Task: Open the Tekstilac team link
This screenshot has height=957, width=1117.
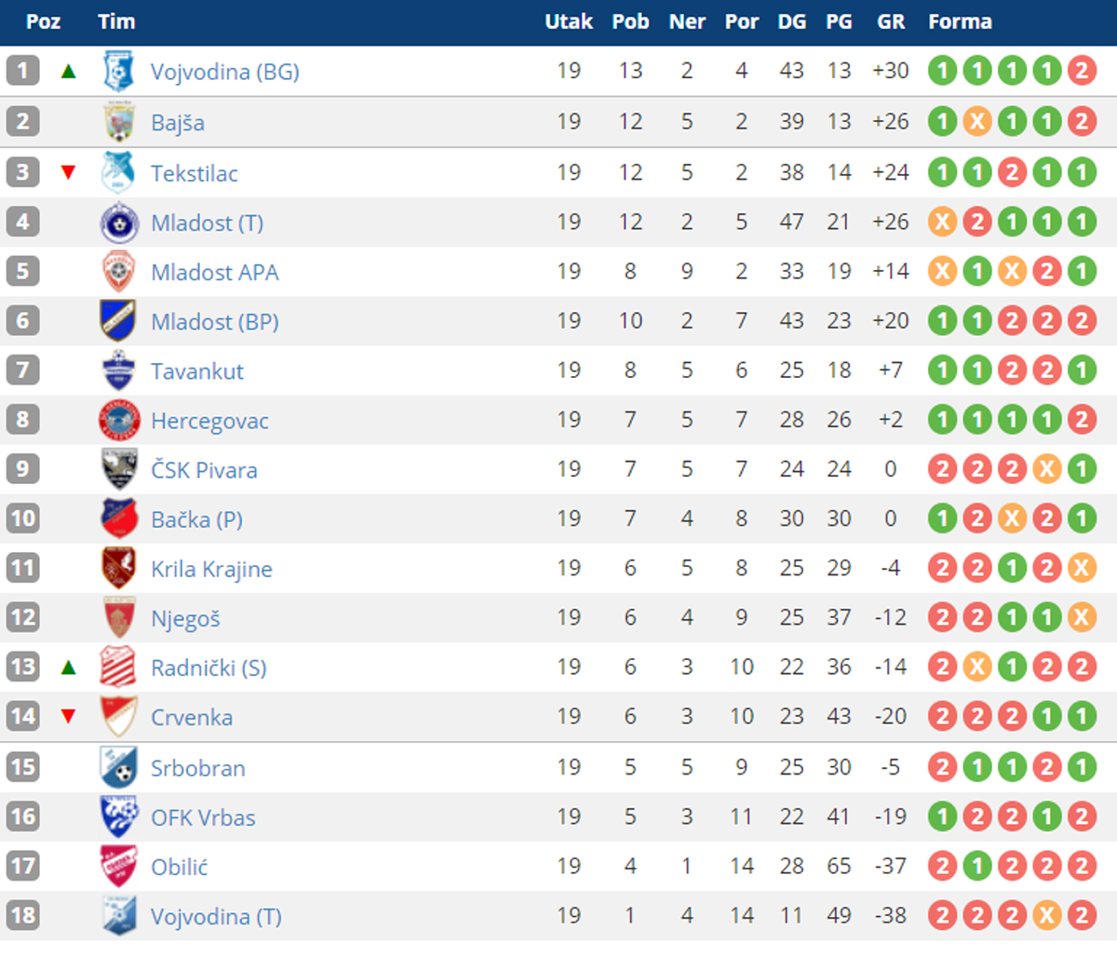Action: pyautogui.click(x=194, y=173)
